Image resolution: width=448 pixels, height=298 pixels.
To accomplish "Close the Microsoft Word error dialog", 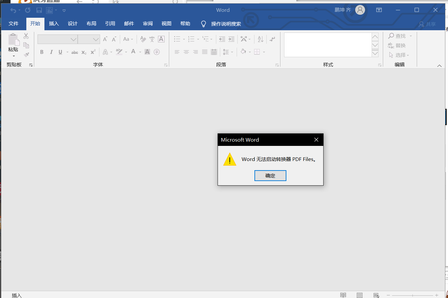I will coord(316,140).
